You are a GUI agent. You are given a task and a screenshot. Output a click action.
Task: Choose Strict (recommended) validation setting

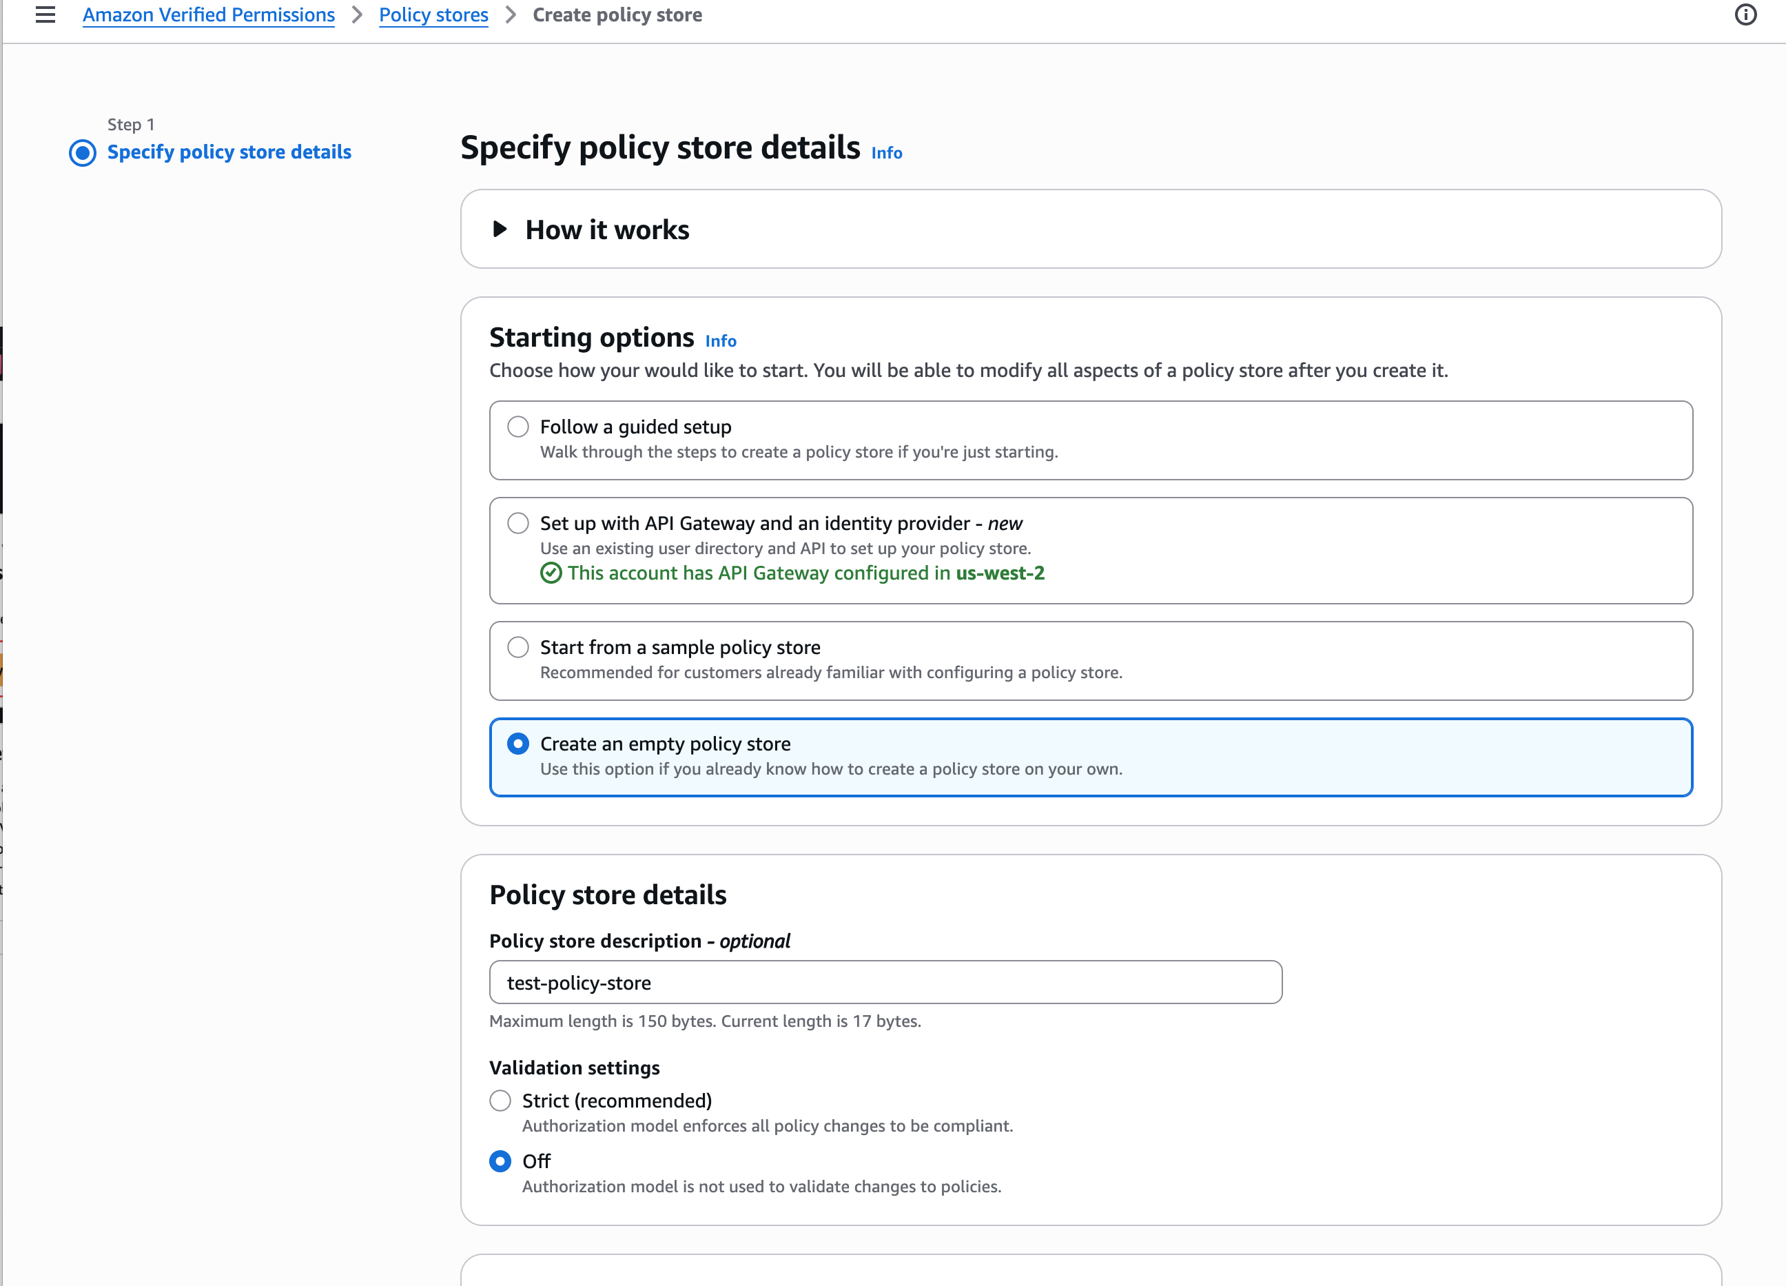(500, 1100)
